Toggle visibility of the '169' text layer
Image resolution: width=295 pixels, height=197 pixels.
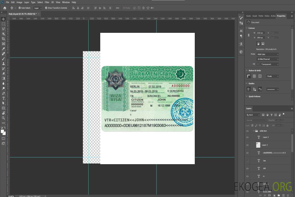click(247, 169)
